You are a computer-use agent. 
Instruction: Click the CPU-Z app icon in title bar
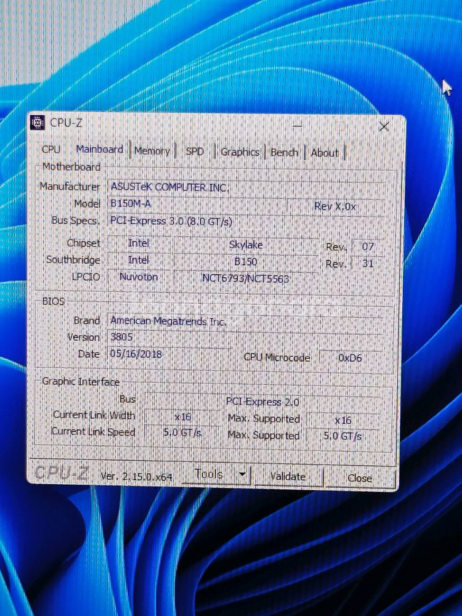(38, 123)
